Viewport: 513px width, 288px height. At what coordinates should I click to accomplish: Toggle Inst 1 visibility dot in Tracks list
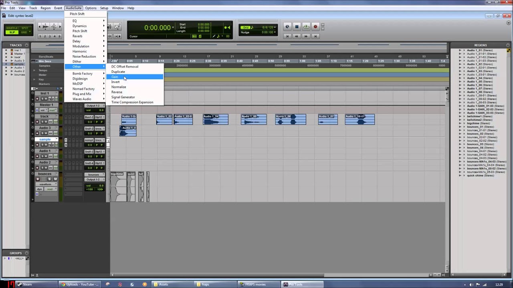6,50
